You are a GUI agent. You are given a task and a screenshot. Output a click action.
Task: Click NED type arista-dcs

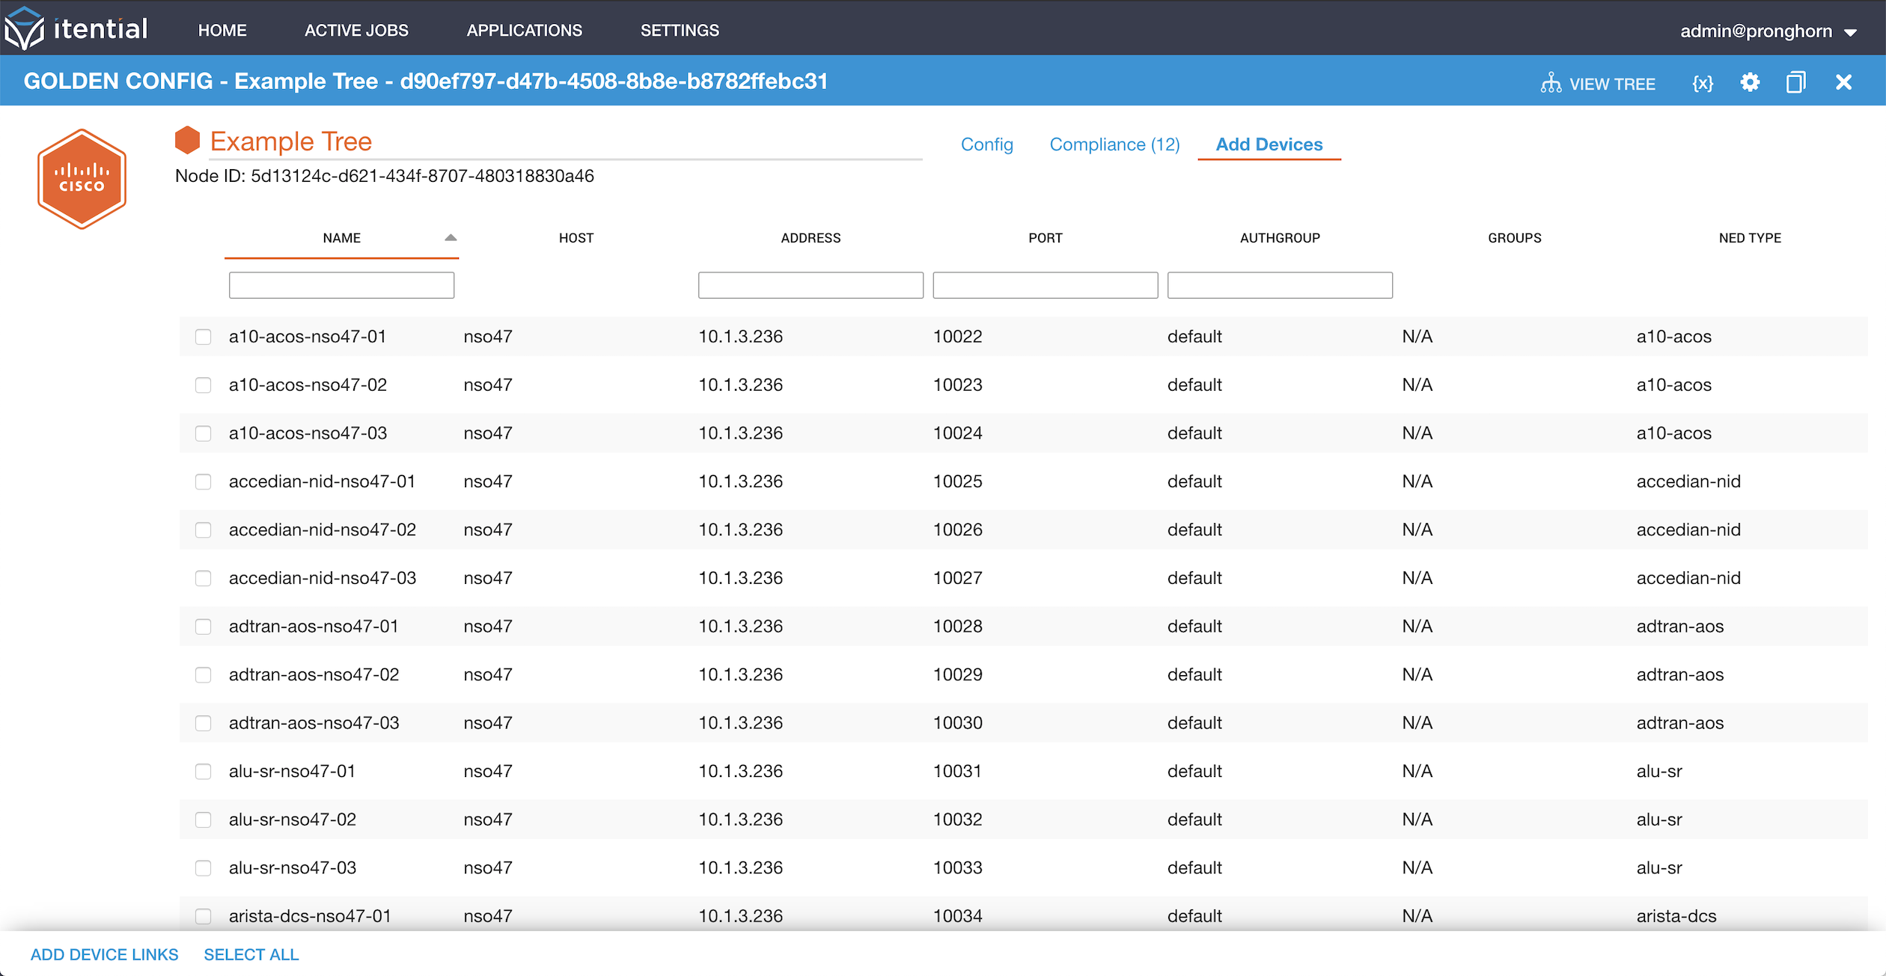[1676, 916]
